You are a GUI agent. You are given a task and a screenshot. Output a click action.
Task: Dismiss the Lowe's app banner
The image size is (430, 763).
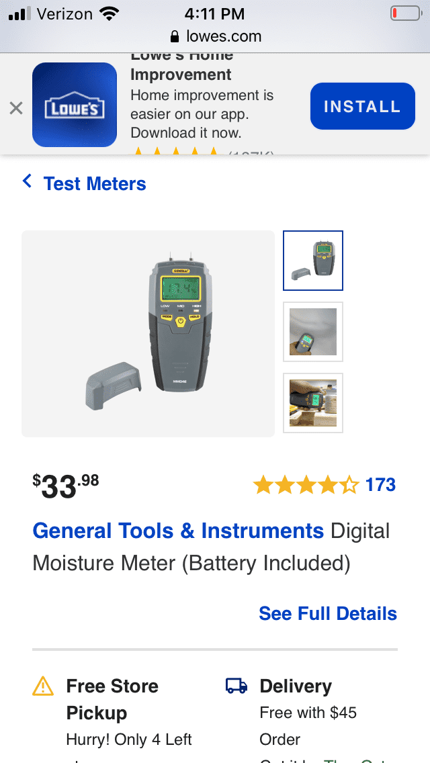pos(16,108)
